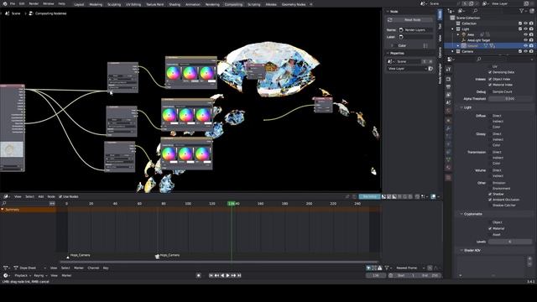Image resolution: width=537 pixels, height=302 pixels.
Task: Switch to the Shading workspace tab
Action: 175,4
